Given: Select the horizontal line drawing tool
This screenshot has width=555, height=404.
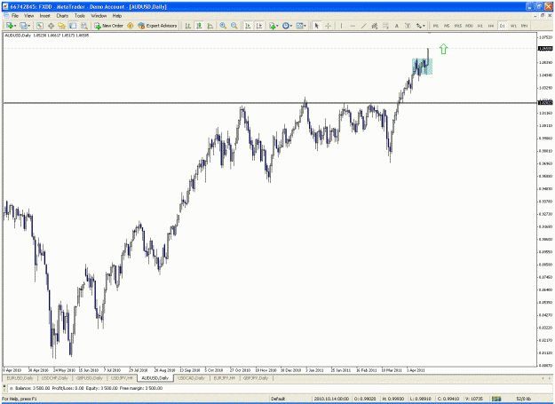Looking at the screenshot, I should (353, 26).
